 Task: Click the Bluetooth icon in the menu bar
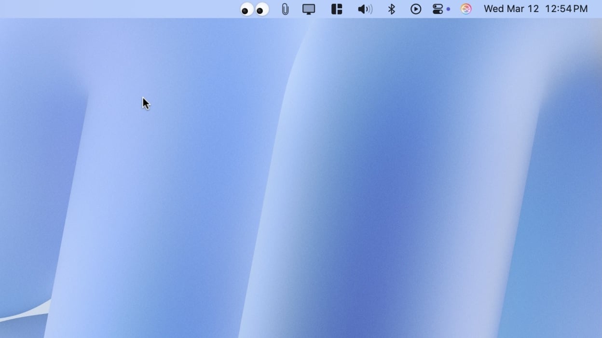point(391,9)
